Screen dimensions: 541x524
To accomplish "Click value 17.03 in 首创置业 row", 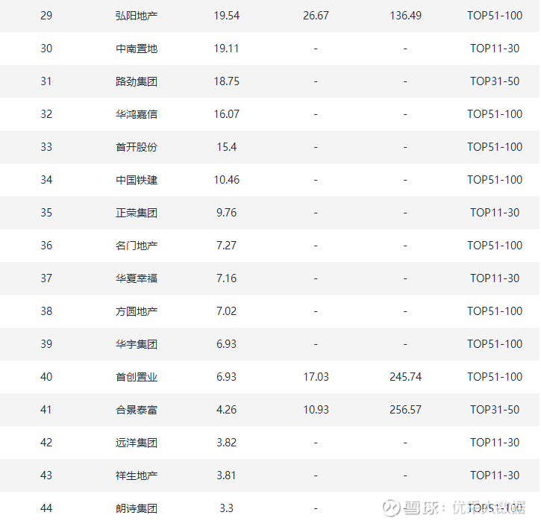I will [x=316, y=377].
